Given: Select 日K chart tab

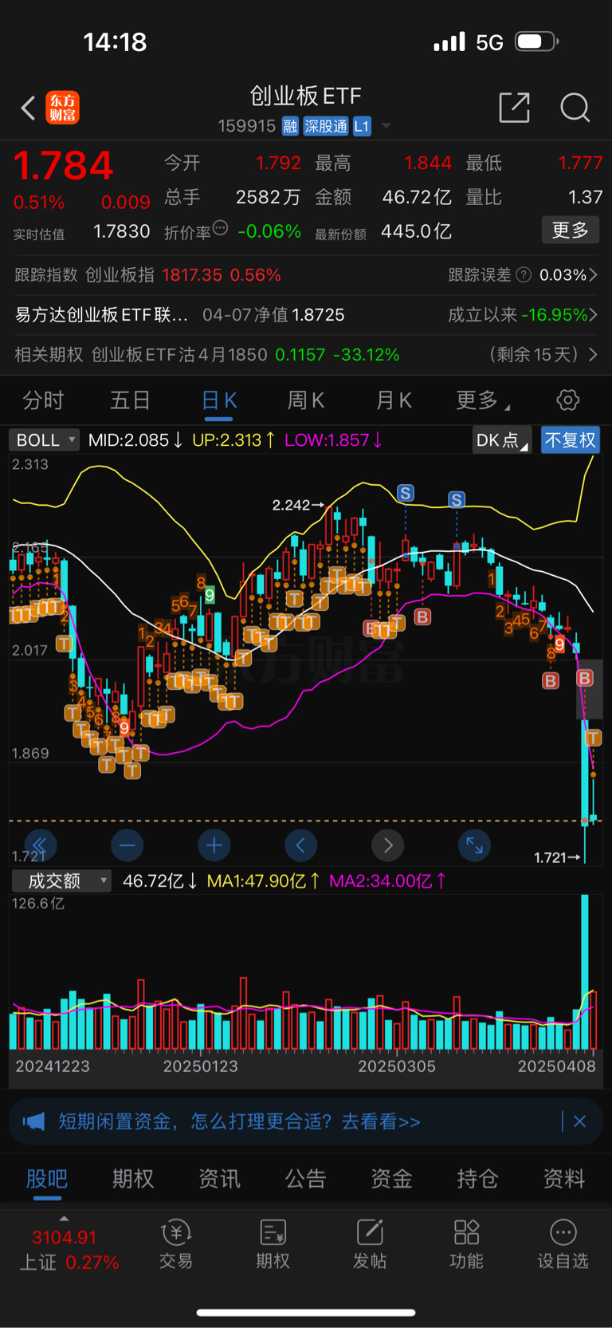Looking at the screenshot, I should (x=218, y=400).
